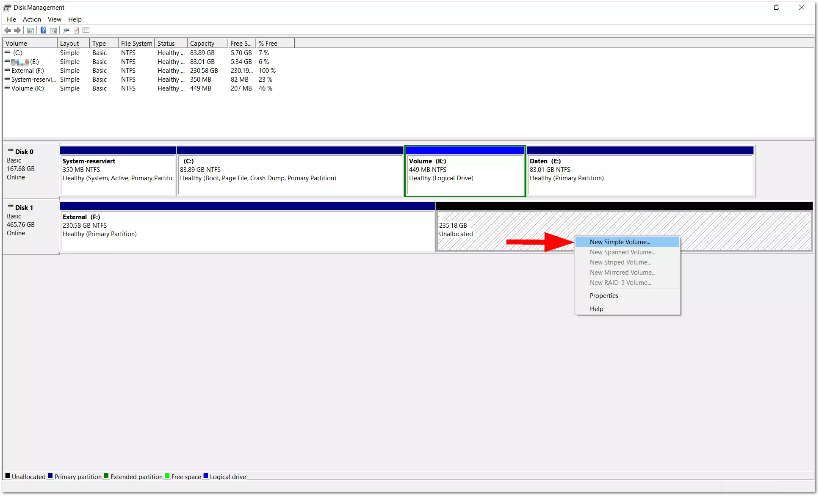Screen dimensions: 819x496
Task: Select External (F:) row in volume list
Action: (x=28, y=71)
